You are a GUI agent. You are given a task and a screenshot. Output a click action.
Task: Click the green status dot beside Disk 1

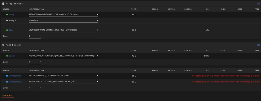click(7, 30)
